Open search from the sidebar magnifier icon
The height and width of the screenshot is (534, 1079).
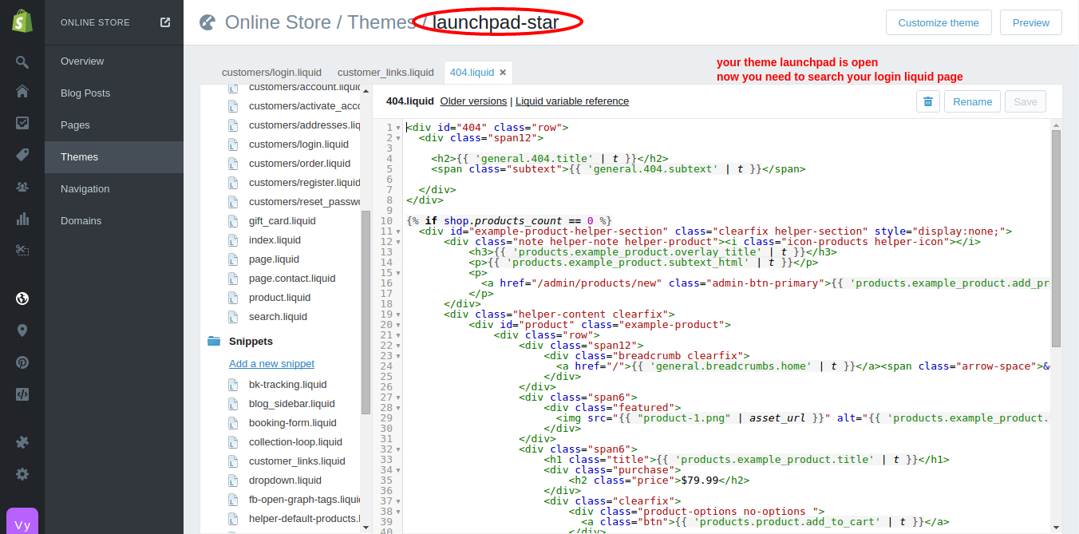(22, 61)
